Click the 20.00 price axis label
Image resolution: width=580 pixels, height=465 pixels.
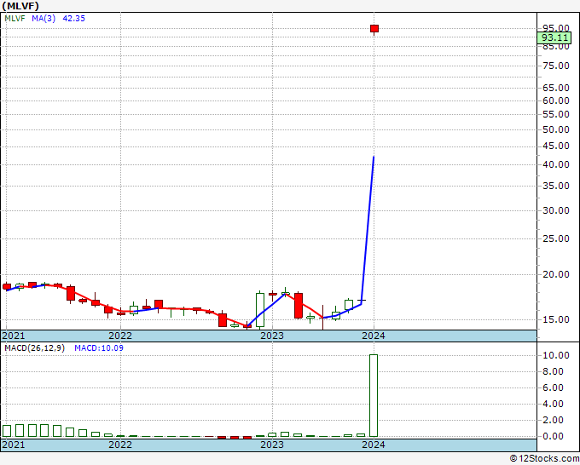pyautogui.click(x=556, y=274)
